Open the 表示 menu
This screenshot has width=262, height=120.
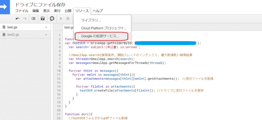tap(47, 11)
